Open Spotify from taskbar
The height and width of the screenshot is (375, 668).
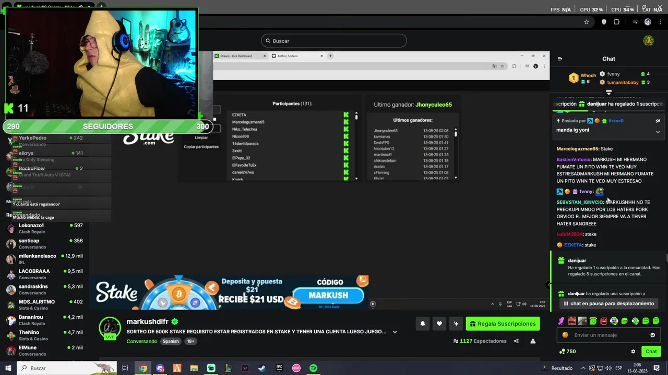click(x=313, y=368)
